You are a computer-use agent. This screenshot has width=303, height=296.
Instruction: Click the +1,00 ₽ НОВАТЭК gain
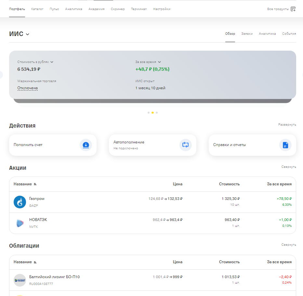285,220
